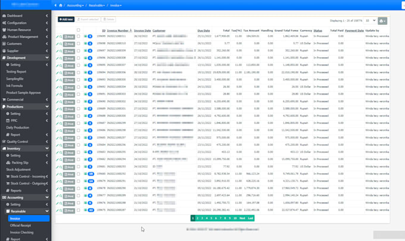Jump to the Last page
This screenshot has height=241, width=405.
coord(250,218)
